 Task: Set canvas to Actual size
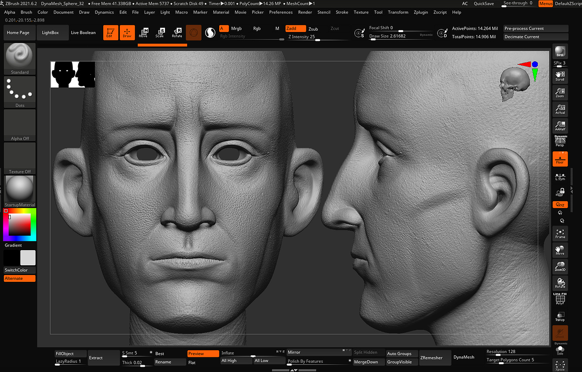[x=560, y=109]
